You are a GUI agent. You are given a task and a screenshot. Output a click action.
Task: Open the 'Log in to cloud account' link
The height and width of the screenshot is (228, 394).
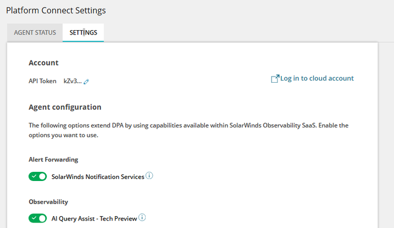coord(317,78)
